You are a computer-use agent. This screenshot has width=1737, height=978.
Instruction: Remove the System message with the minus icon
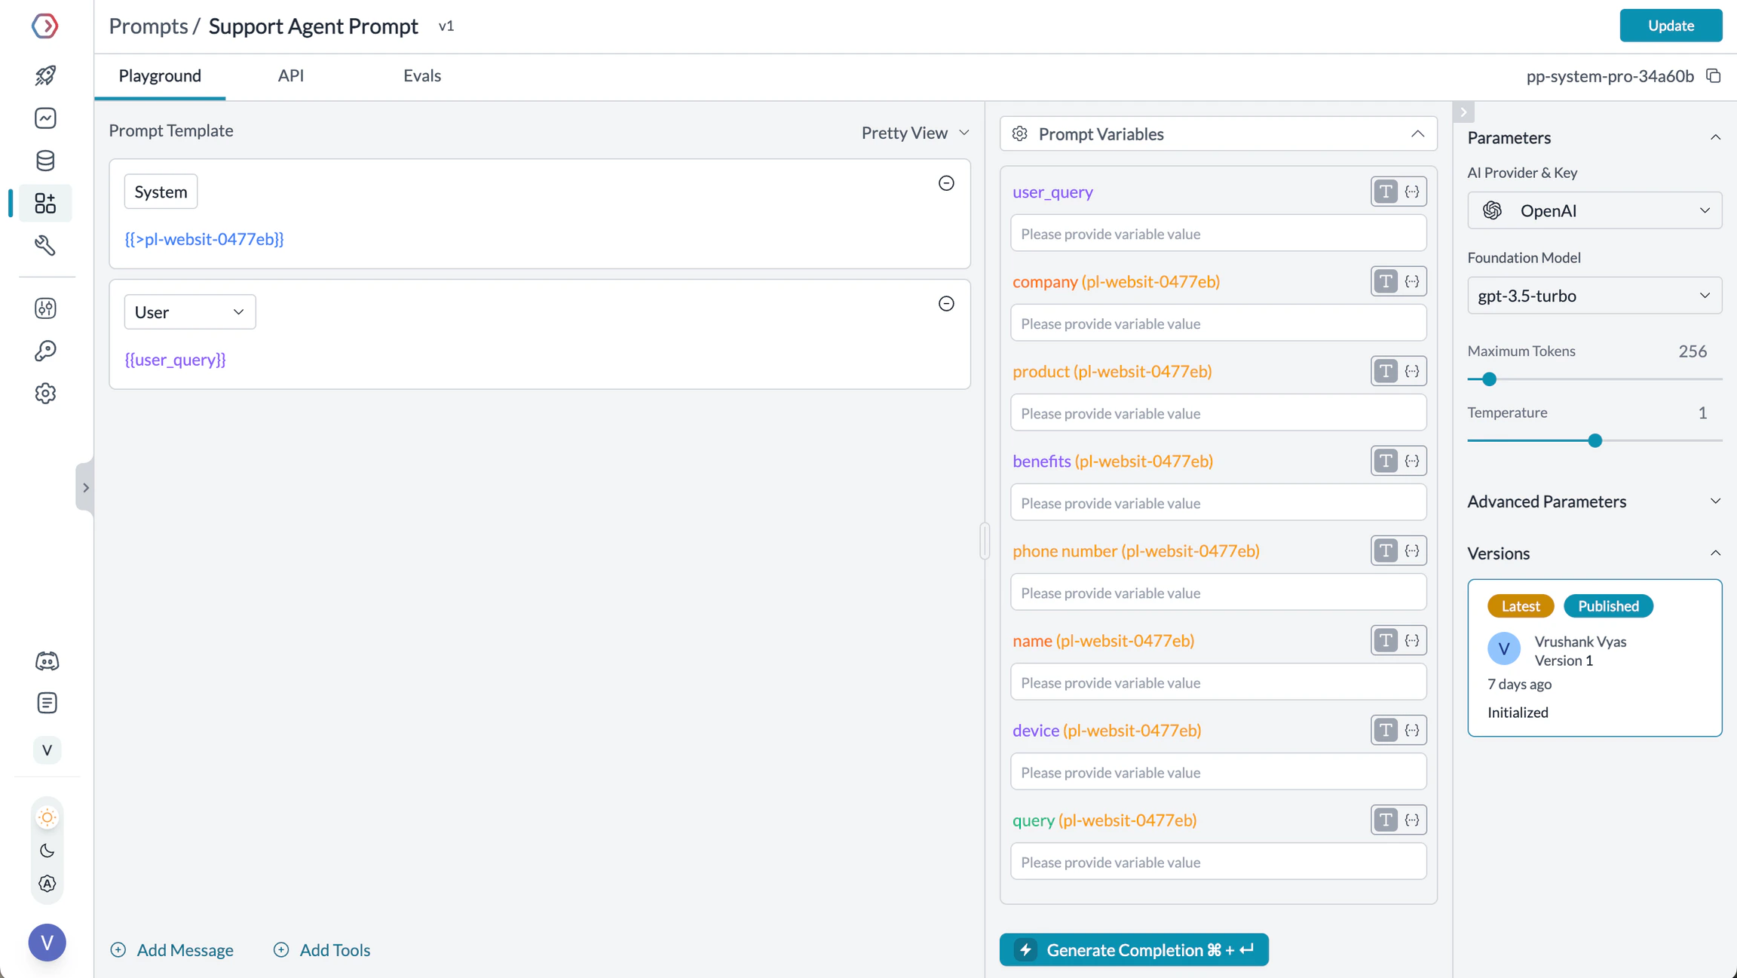pyautogui.click(x=946, y=183)
